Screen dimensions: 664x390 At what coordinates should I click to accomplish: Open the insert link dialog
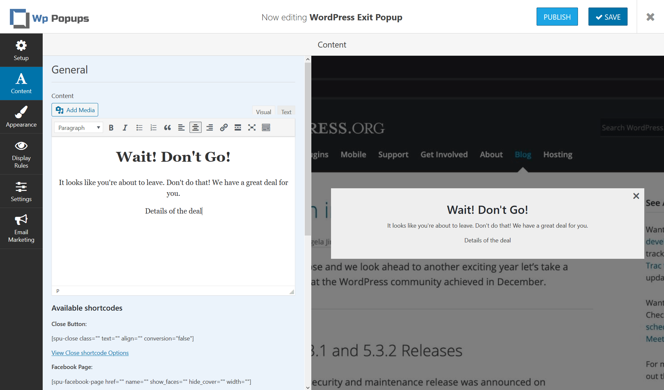[x=224, y=127]
